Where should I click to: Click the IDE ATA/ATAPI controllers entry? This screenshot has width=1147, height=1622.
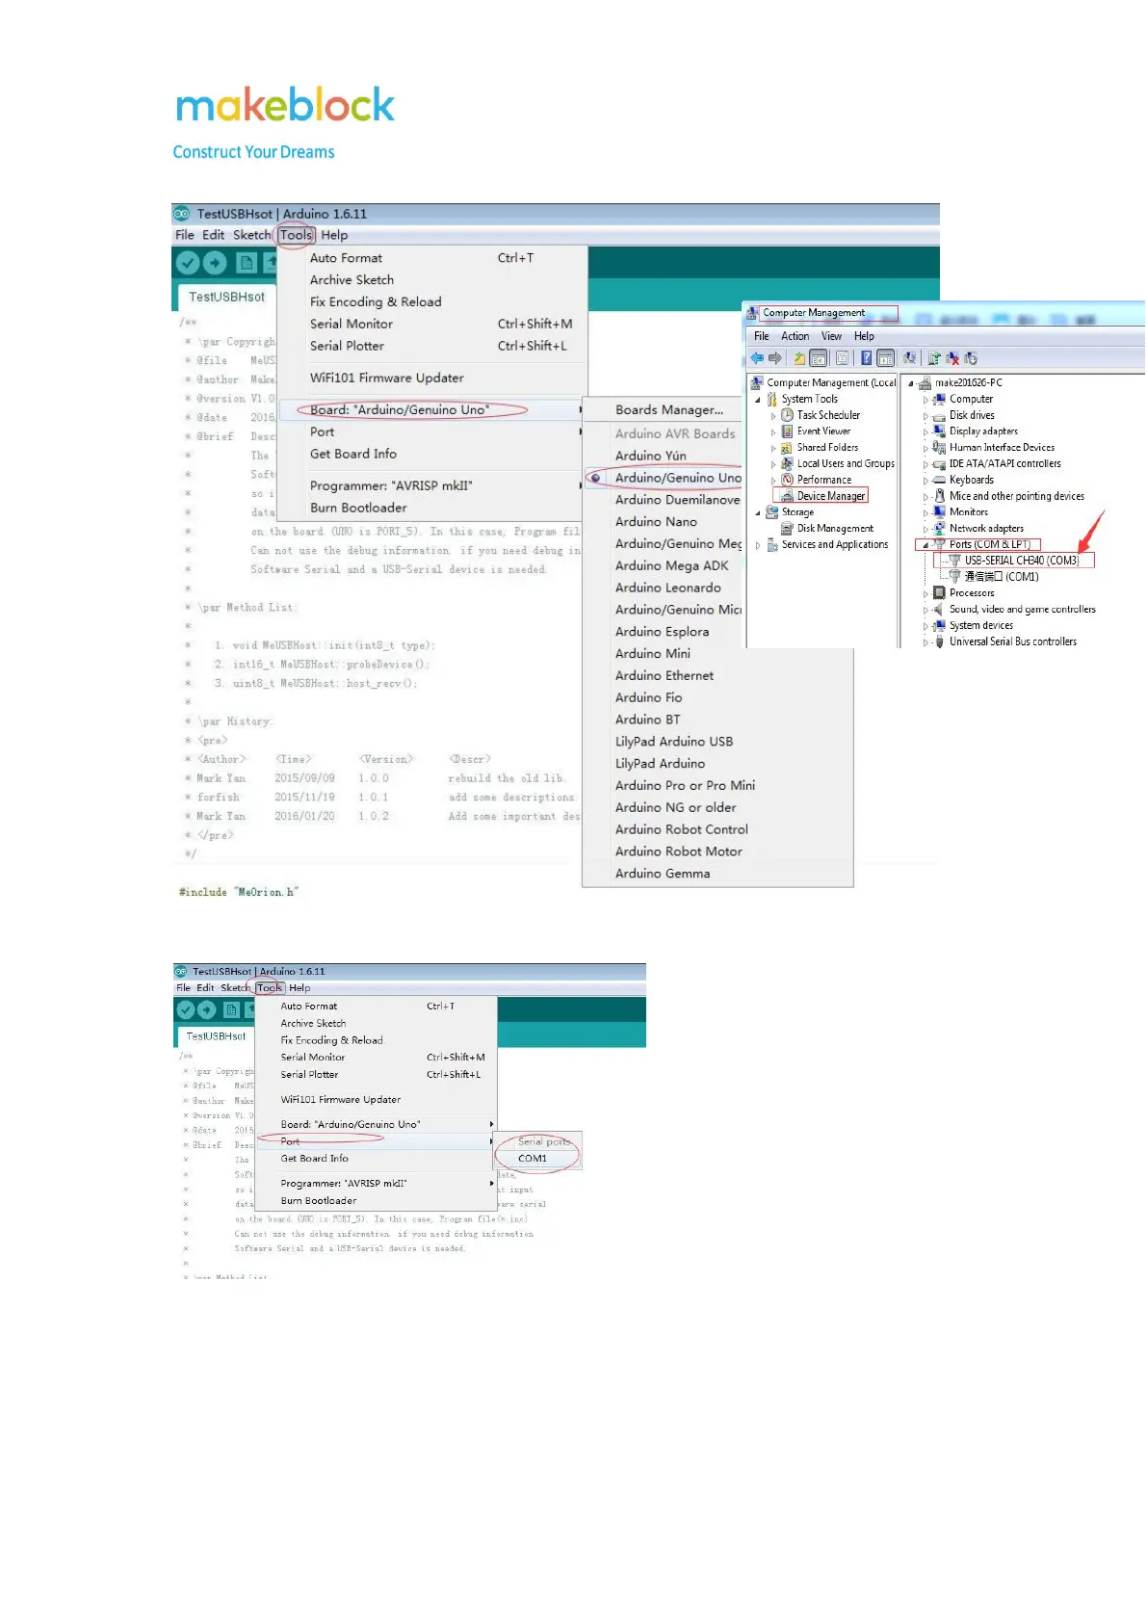click(1004, 464)
